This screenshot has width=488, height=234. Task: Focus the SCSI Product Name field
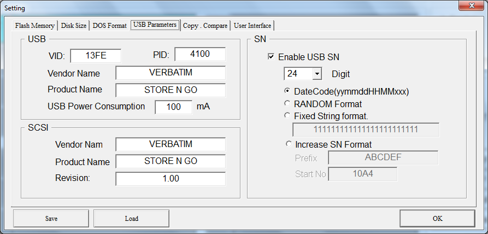pyautogui.click(x=170, y=161)
